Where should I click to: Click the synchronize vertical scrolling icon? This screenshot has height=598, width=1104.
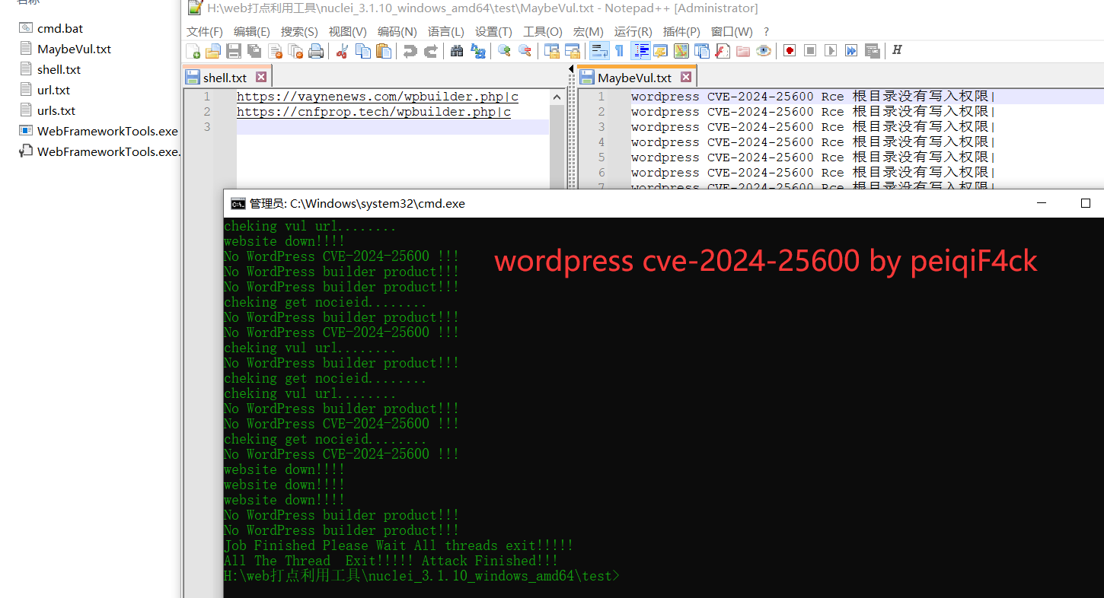click(552, 51)
